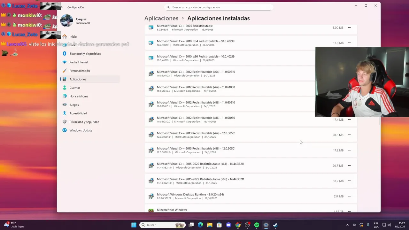409x230 pixels.
Task: Open options for Visual C++ 2012 x86 11.0.61030
Action: [349, 119]
